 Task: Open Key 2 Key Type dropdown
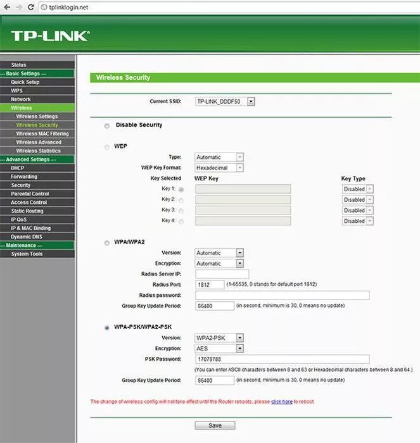point(358,200)
